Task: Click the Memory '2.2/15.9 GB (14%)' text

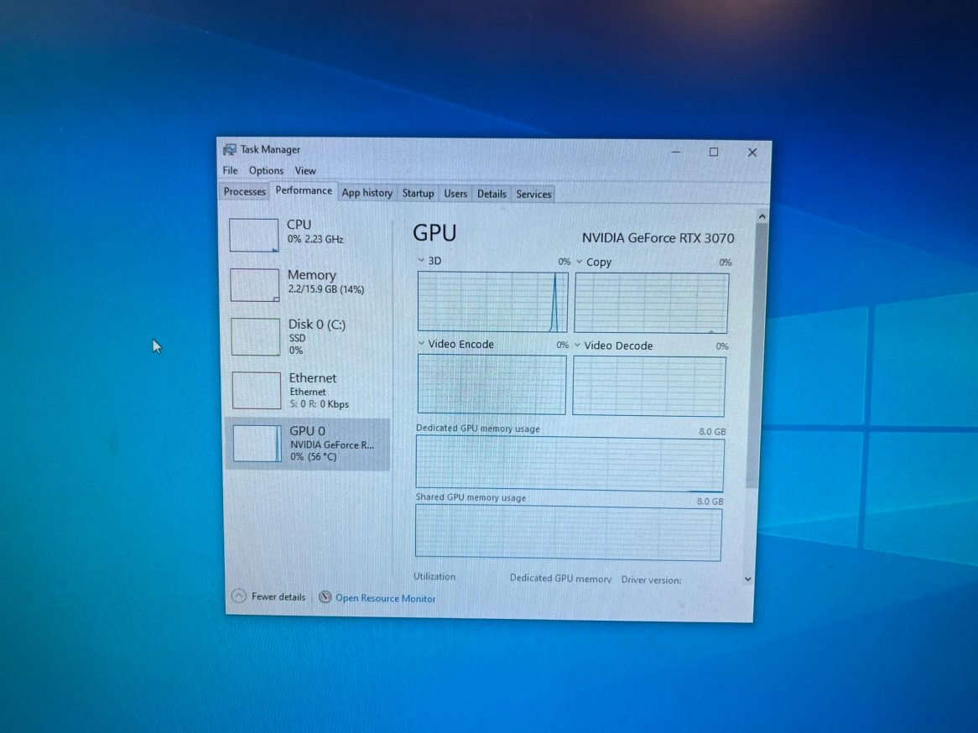Action: (x=326, y=289)
